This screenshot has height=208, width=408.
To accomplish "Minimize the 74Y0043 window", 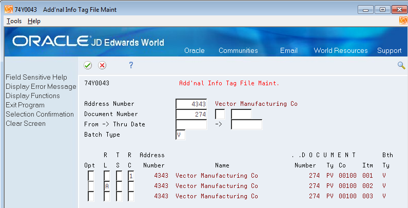I will 366,10.
